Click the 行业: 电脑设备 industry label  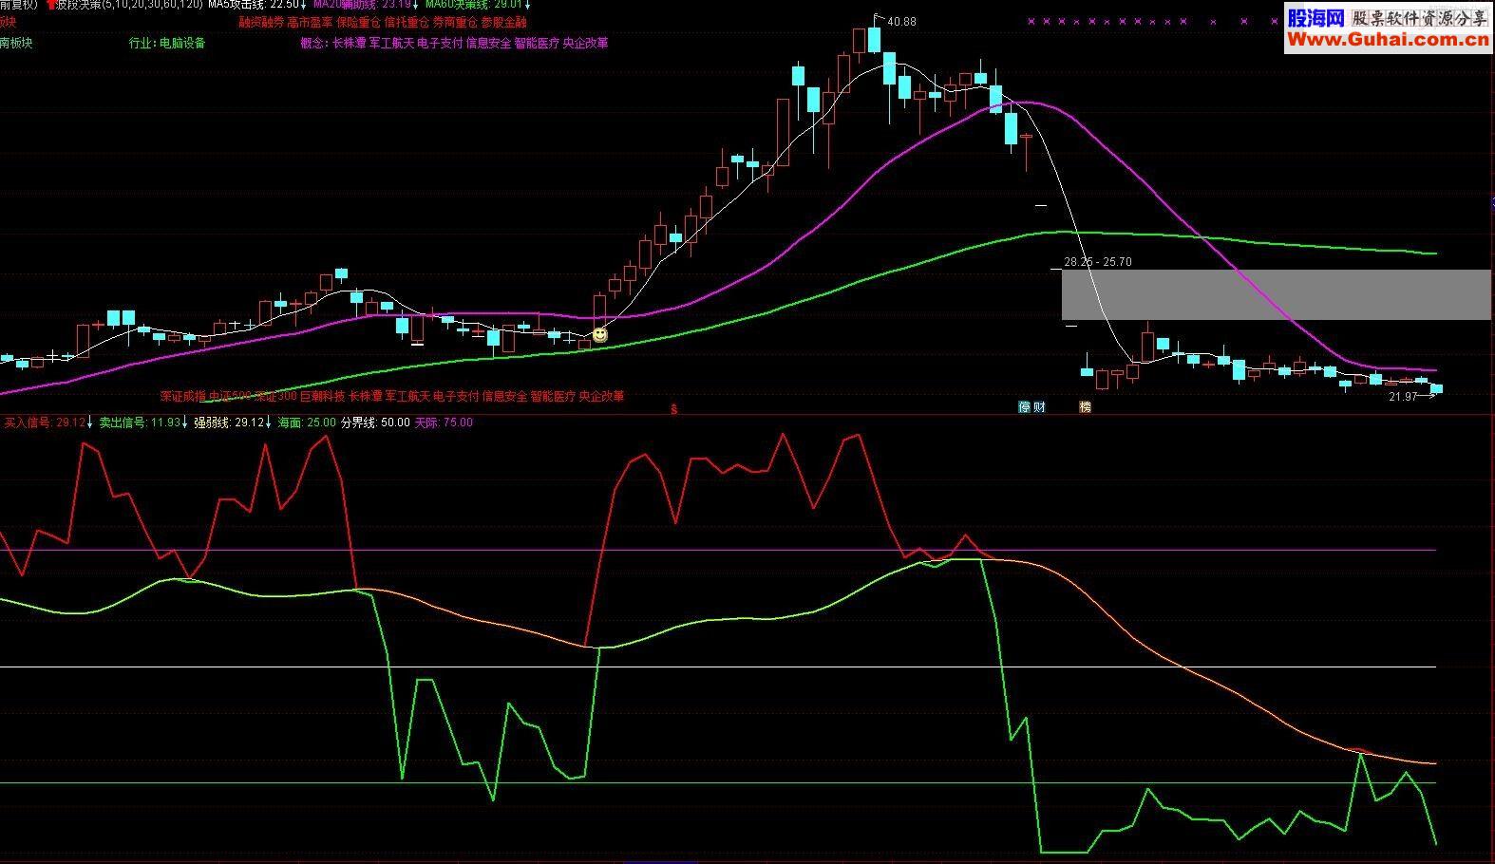pos(167,43)
